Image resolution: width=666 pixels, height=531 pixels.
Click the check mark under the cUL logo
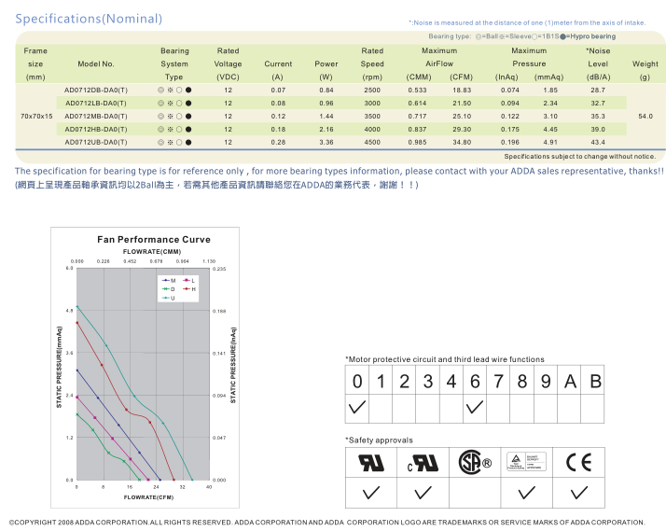(x=423, y=493)
